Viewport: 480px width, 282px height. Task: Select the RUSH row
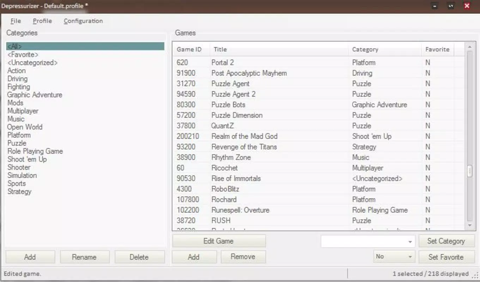[319, 221]
